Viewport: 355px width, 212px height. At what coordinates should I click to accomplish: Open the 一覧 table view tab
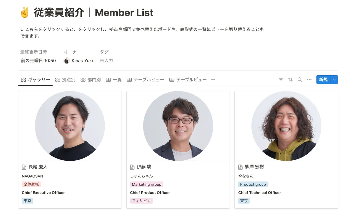point(114,80)
